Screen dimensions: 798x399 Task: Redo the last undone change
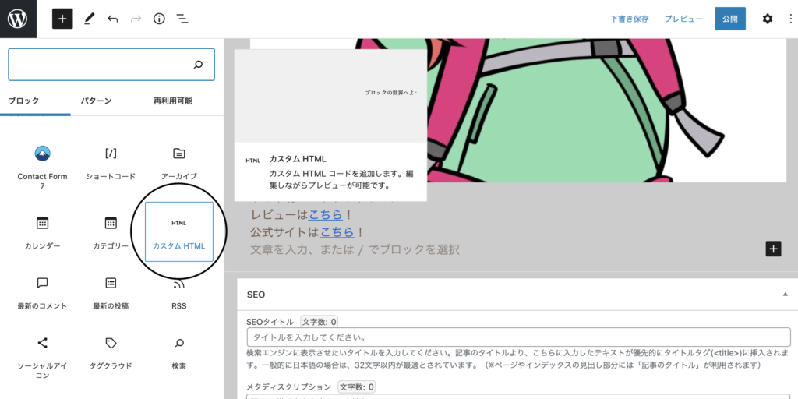(136, 19)
